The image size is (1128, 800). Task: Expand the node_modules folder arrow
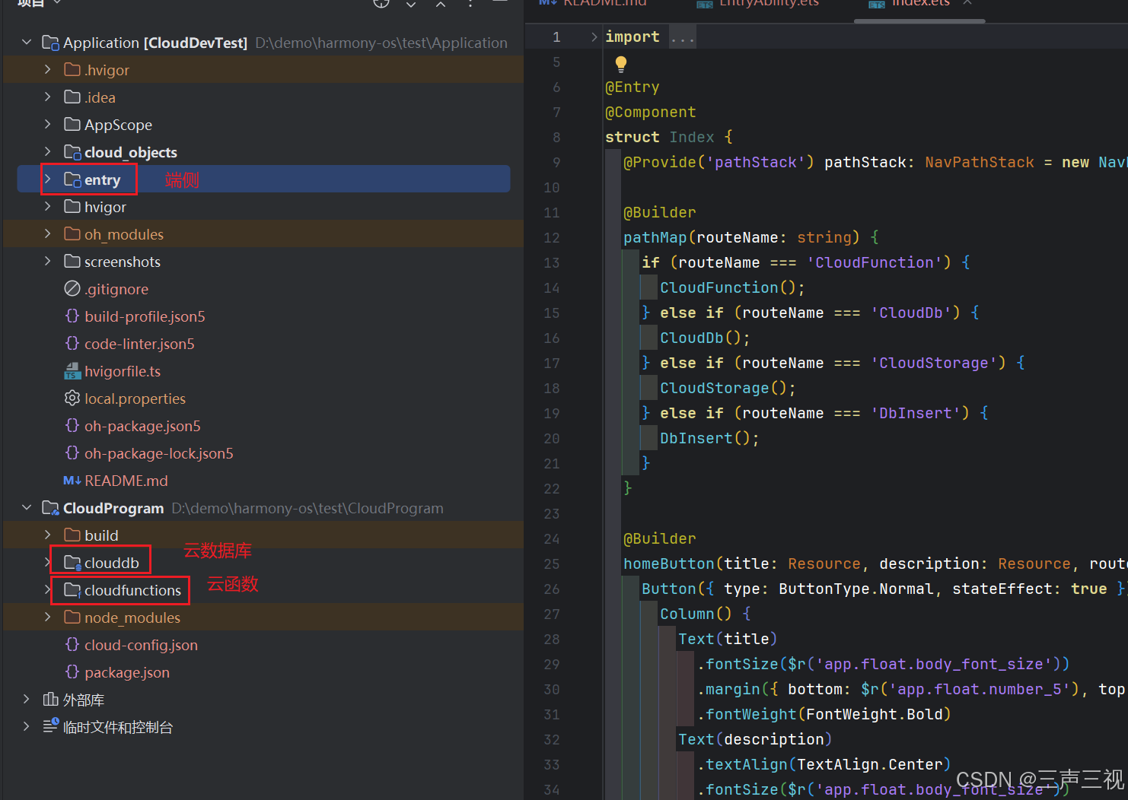(48, 617)
